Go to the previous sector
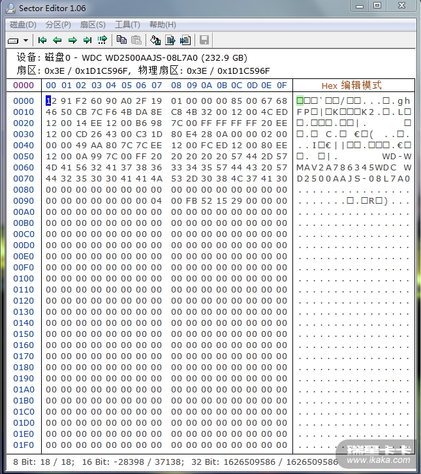 57,40
